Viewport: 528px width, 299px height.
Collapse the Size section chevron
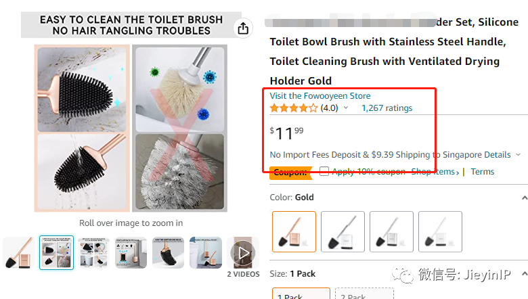point(524,274)
